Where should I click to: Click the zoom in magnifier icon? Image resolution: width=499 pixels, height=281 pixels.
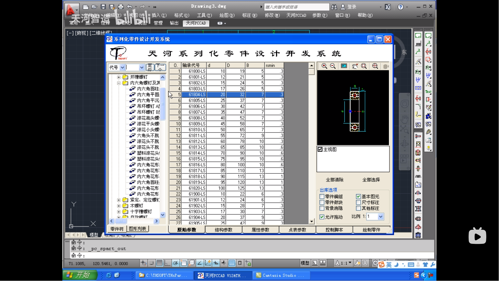coord(324,66)
